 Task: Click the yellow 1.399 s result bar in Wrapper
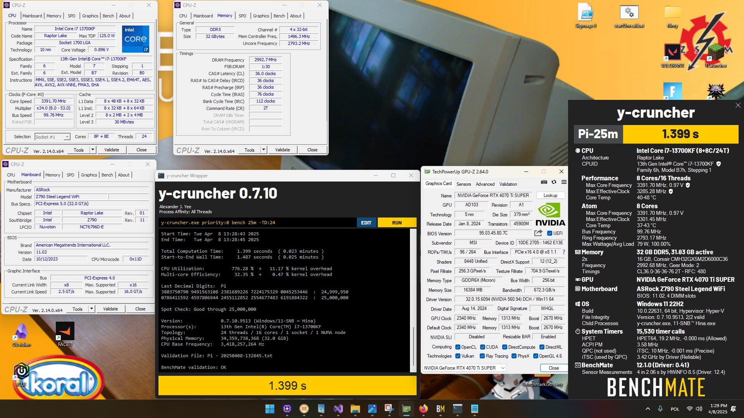(x=288, y=385)
